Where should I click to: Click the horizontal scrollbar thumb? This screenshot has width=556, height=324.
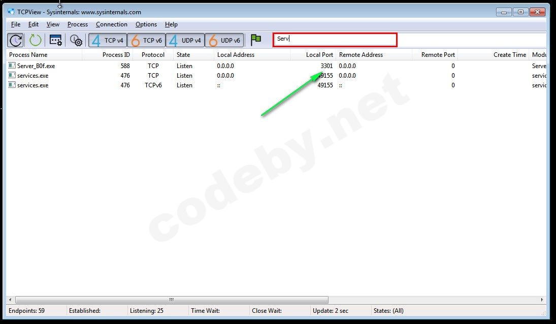click(172, 300)
